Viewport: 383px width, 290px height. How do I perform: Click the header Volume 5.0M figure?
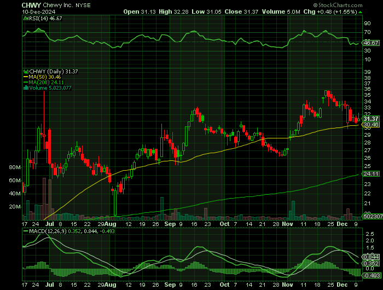[x=294, y=11]
